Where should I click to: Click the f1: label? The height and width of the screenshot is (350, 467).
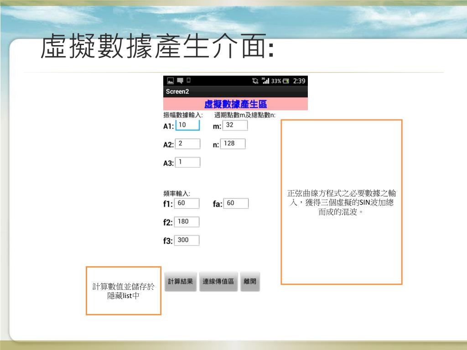tap(168, 204)
